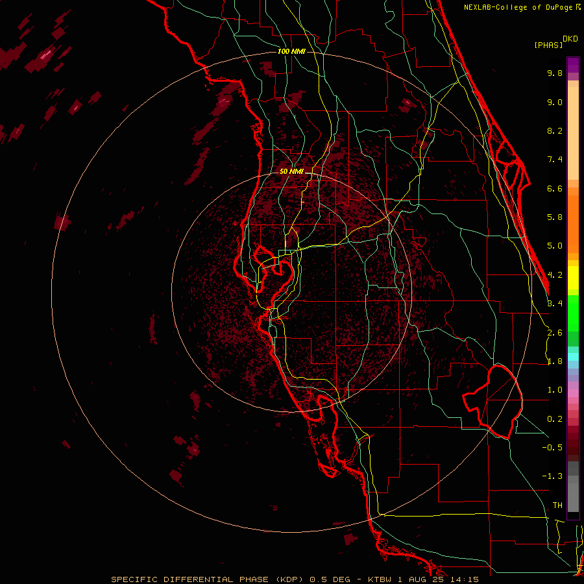
Task: Click the 9.0 scale value
Action: click(x=555, y=102)
